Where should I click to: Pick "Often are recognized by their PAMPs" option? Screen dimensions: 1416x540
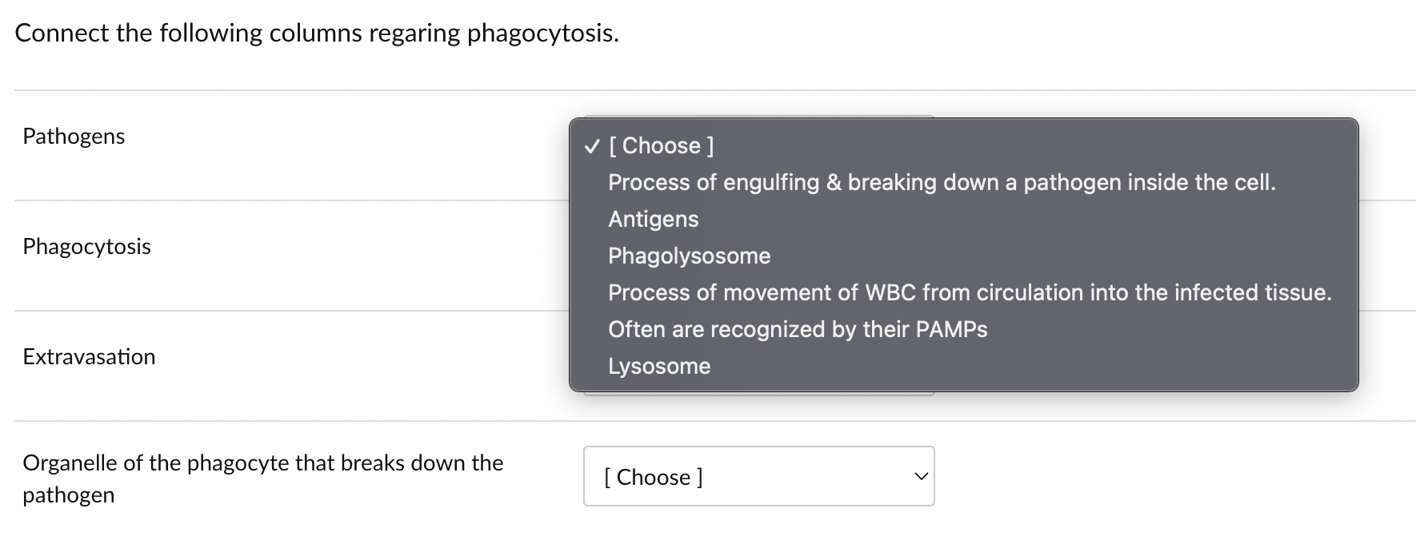pos(798,329)
